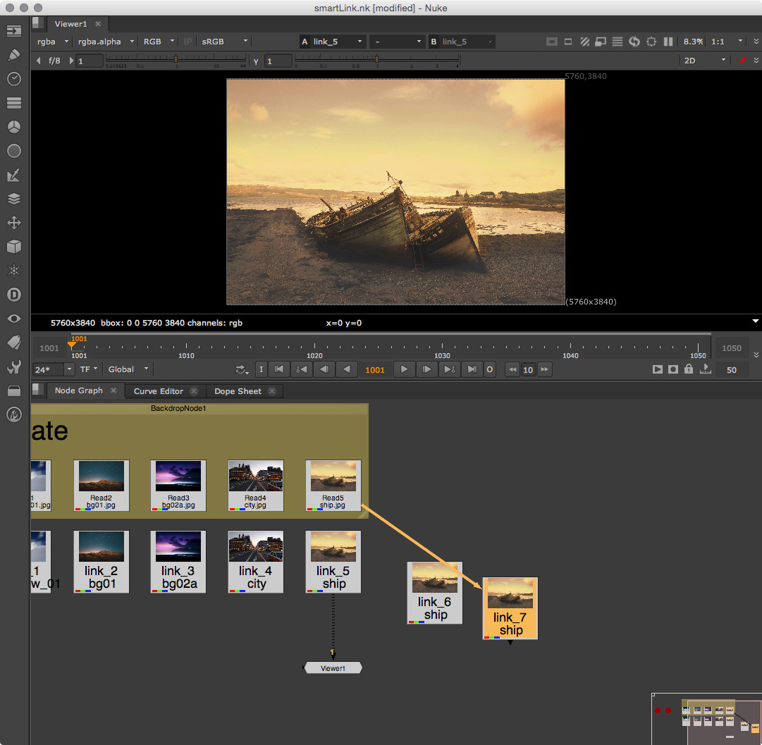
Task: Open the Merge nodes layers icon
Action: (13, 199)
